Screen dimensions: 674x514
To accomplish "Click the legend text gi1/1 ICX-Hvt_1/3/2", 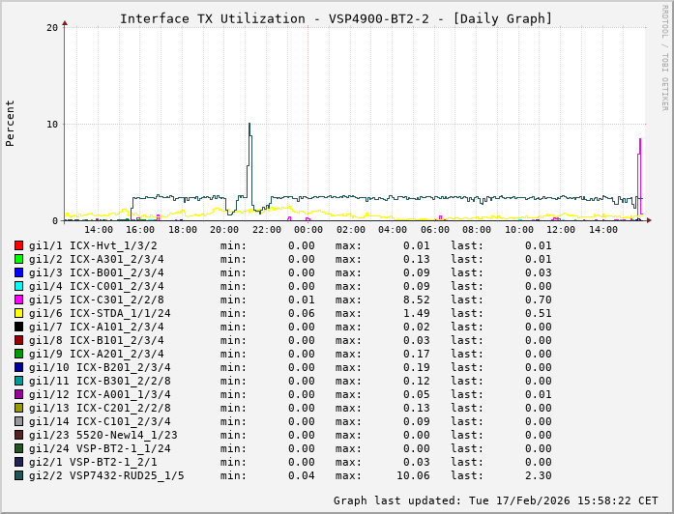I will [93, 246].
